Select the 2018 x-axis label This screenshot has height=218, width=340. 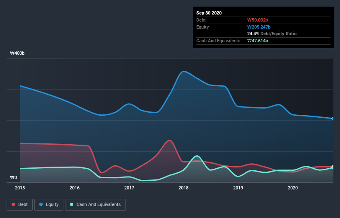point(183,188)
